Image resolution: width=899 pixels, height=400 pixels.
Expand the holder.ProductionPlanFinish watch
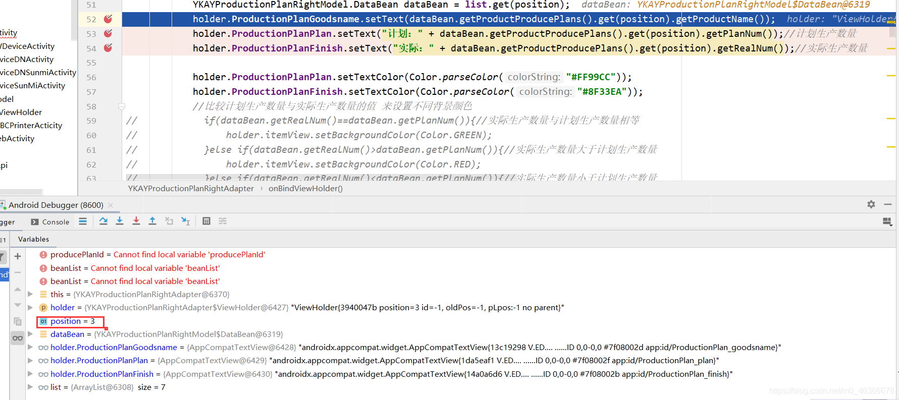pyautogui.click(x=30, y=374)
